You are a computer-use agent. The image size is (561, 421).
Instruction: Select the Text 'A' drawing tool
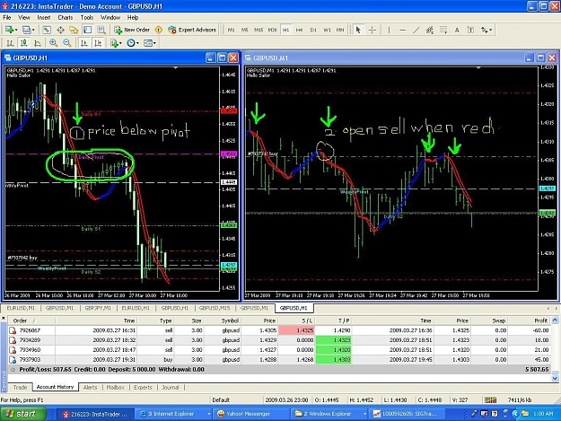(x=457, y=30)
